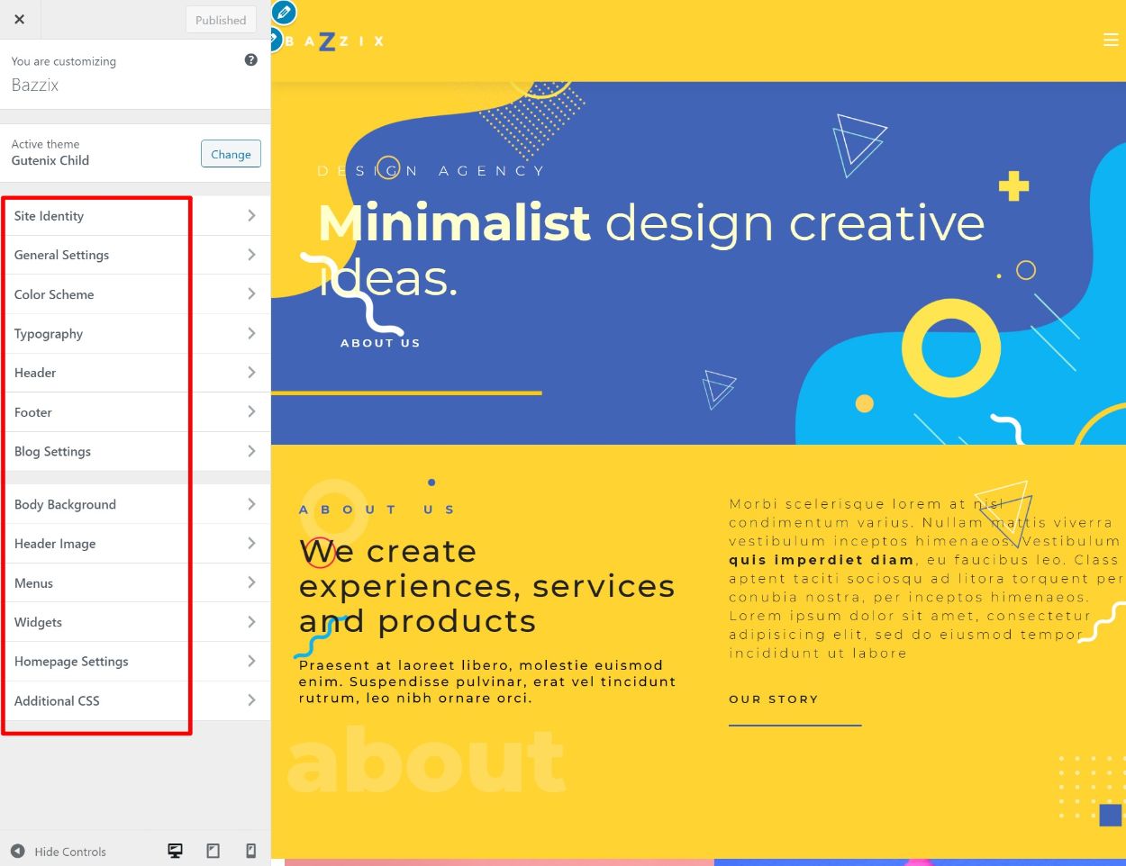Click the ABOUT US hero button
The width and height of the screenshot is (1126, 866).
click(x=380, y=343)
